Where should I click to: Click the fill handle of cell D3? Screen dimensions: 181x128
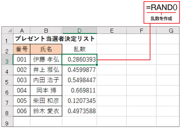tap(97, 65)
